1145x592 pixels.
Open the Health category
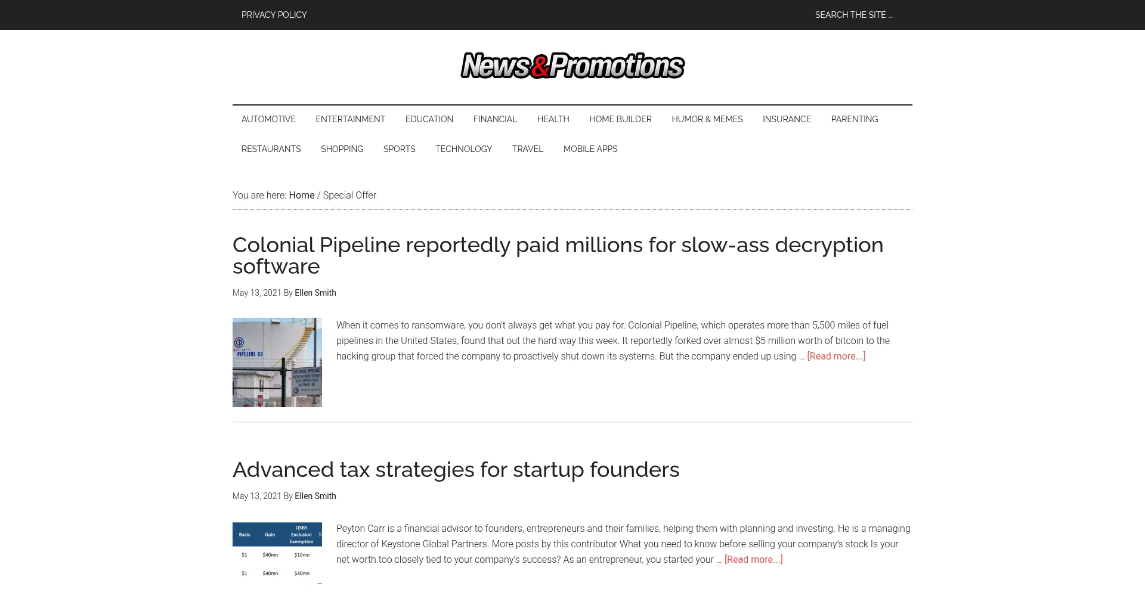pos(553,119)
